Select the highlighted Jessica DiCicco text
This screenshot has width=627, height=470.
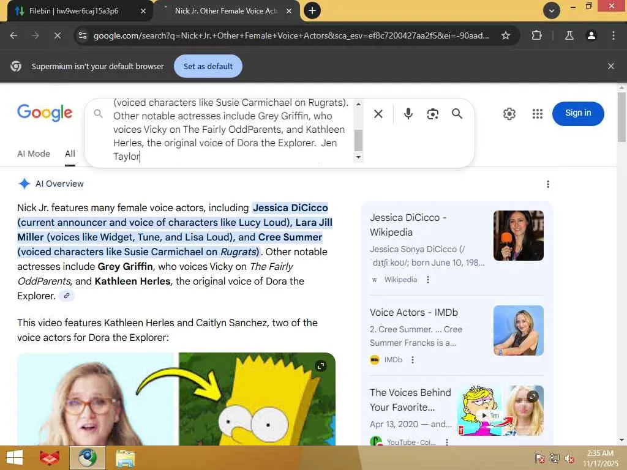290,208
